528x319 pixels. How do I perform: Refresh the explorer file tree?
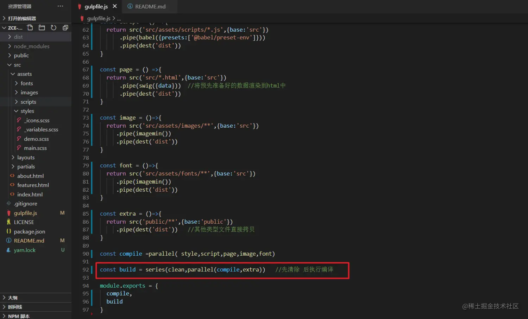click(54, 27)
